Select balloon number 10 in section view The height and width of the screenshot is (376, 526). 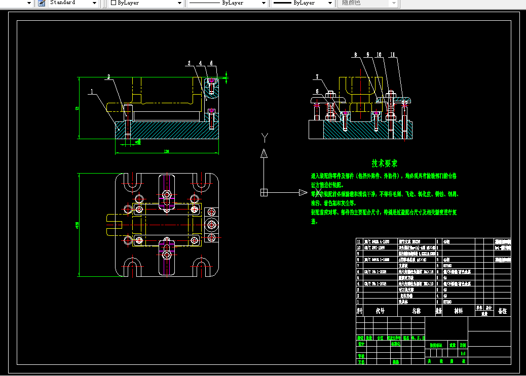coord(379,55)
